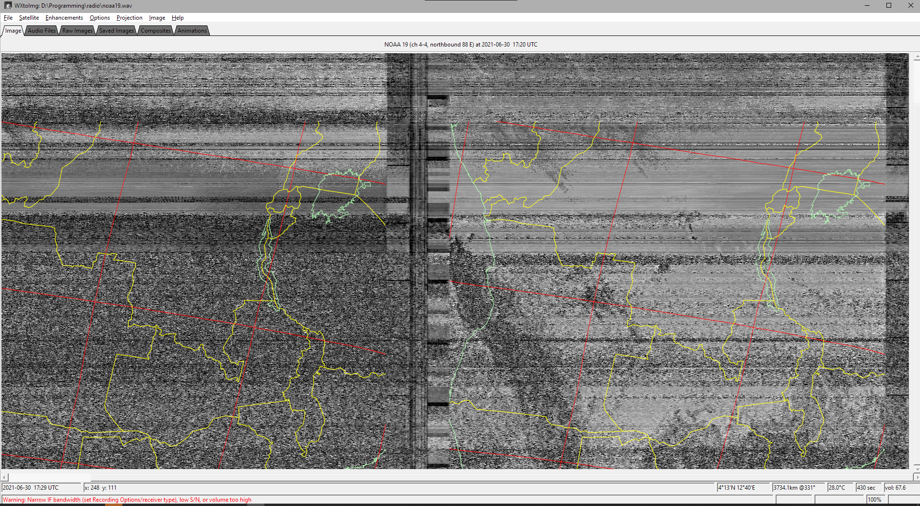Close the WXtoImg window

pos(910,6)
